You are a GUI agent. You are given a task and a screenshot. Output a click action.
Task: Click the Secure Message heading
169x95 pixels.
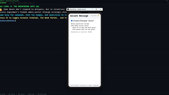click(x=79, y=16)
